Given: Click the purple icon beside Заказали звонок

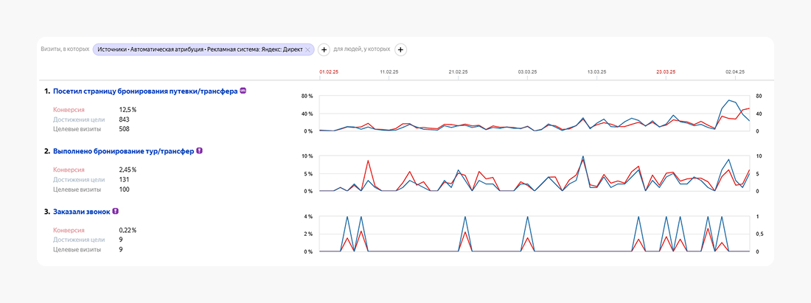Looking at the screenshot, I should (x=116, y=211).
